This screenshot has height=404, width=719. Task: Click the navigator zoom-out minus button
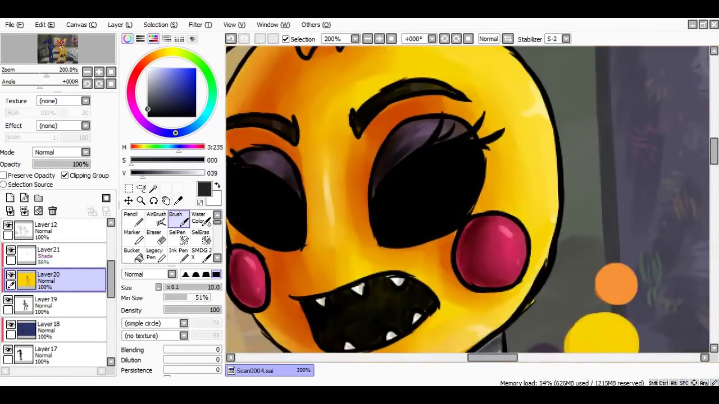(87, 71)
